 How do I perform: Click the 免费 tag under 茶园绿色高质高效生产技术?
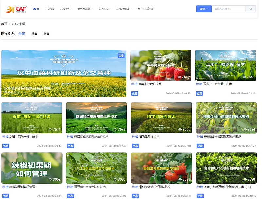tap(70, 146)
